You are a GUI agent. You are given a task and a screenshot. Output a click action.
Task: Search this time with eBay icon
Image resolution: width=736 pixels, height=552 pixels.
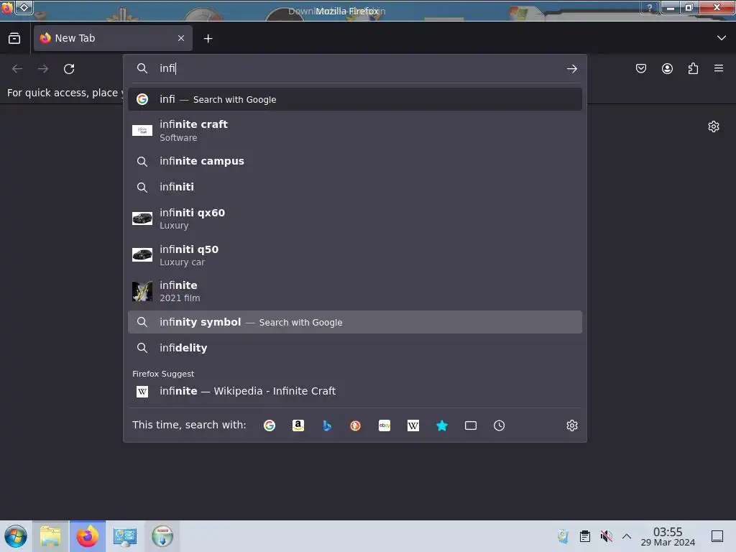coord(385,425)
